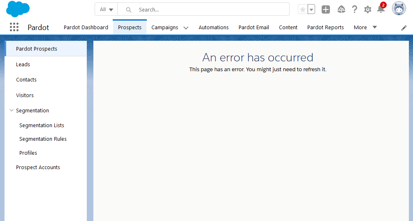Expand the Campaigns tab chevron menu
This screenshot has height=221, width=413.
pos(186,28)
